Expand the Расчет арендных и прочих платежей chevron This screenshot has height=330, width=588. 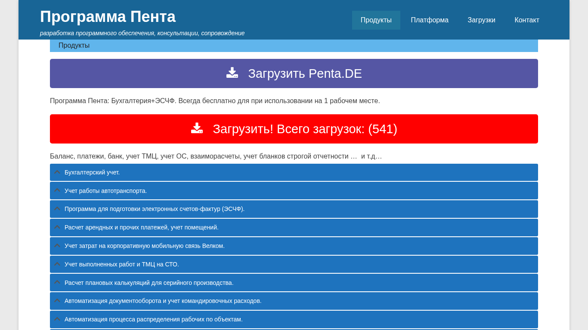(x=57, y=227)
